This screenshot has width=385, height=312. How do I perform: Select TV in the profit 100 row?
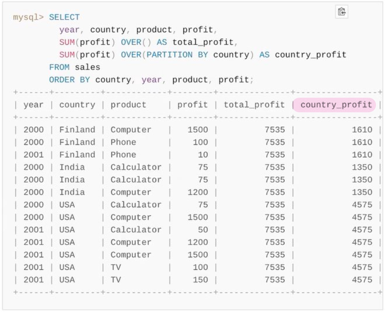pos(116,267)
